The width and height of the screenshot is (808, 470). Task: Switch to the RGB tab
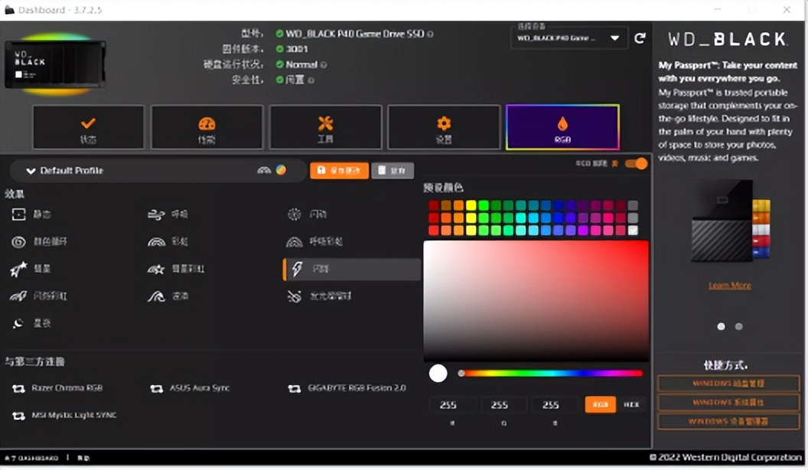(562, 126)
